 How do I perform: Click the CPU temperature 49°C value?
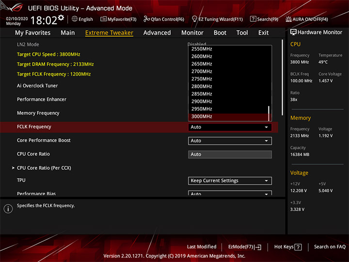[x=323, y=62]
